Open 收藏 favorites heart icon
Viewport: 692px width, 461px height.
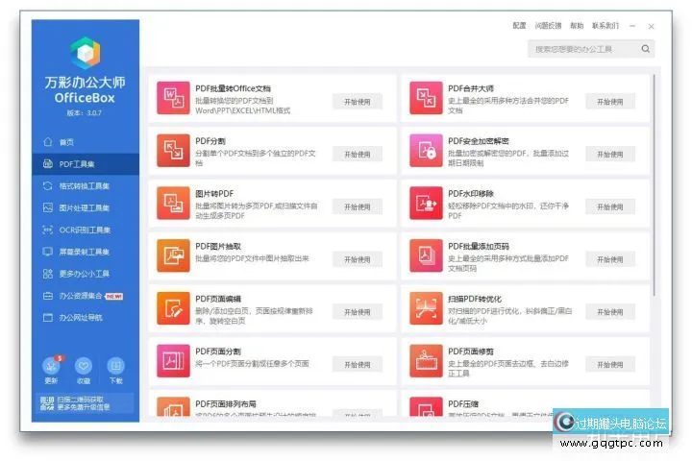click(x=84, y=366)
